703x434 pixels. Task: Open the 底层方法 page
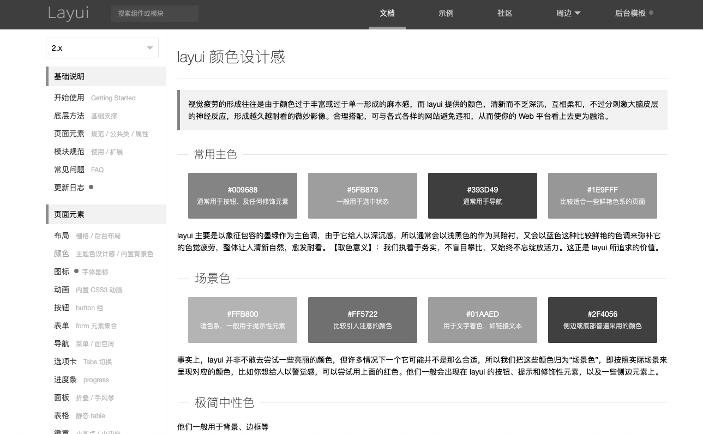[x=86, y=116]
